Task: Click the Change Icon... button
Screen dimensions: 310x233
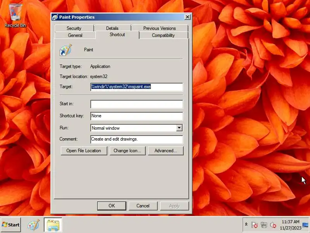Action: (127, 151)
